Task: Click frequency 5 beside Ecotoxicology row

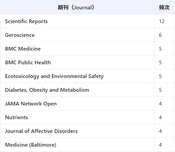Action: pyautogui.click(x=160, y=76)
